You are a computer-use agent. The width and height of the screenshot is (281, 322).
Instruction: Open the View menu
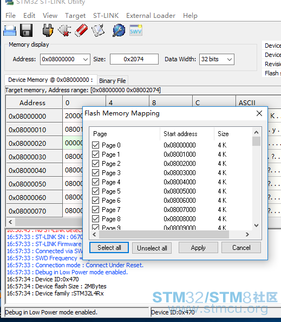pos(50,16)
